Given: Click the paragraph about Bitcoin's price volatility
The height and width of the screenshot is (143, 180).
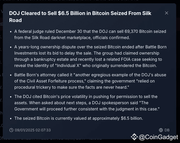Looking at the screenshot, I should [x=87, y=103].
